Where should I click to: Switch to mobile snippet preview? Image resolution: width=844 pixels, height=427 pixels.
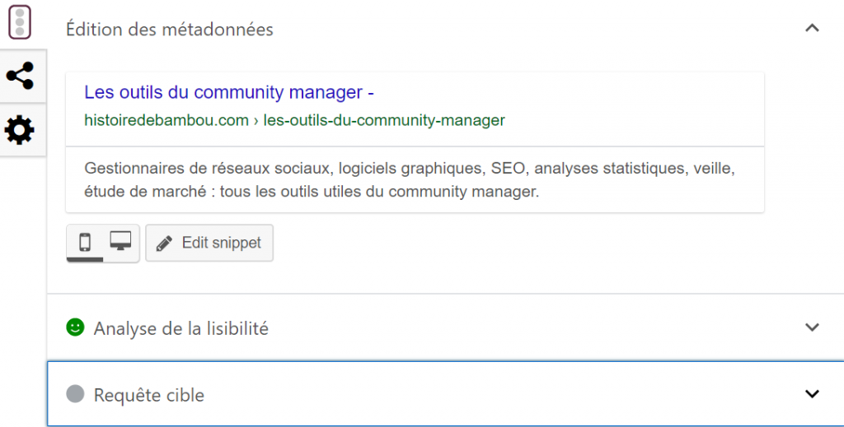coord(85,242)
